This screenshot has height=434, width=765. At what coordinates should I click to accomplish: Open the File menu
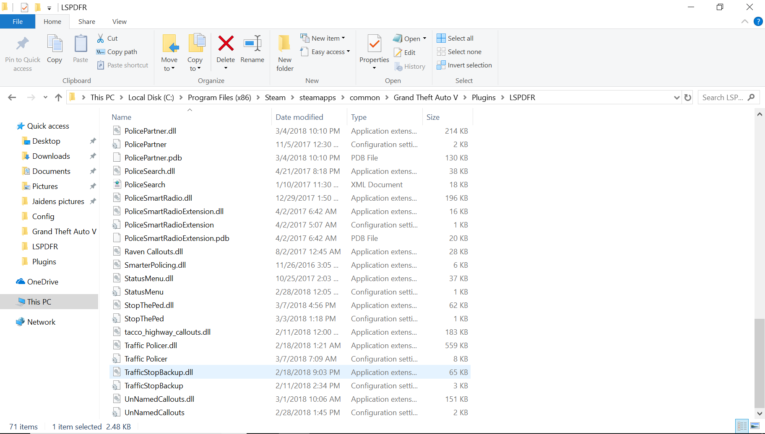point(18,21)
